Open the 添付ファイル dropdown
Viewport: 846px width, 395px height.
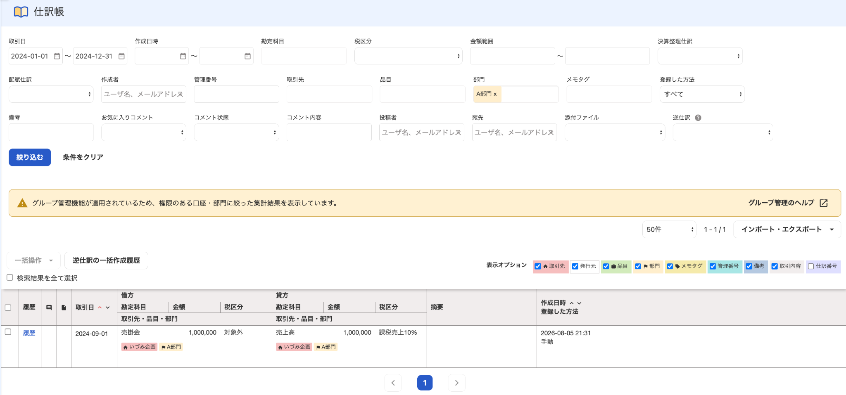pos(615,132)
